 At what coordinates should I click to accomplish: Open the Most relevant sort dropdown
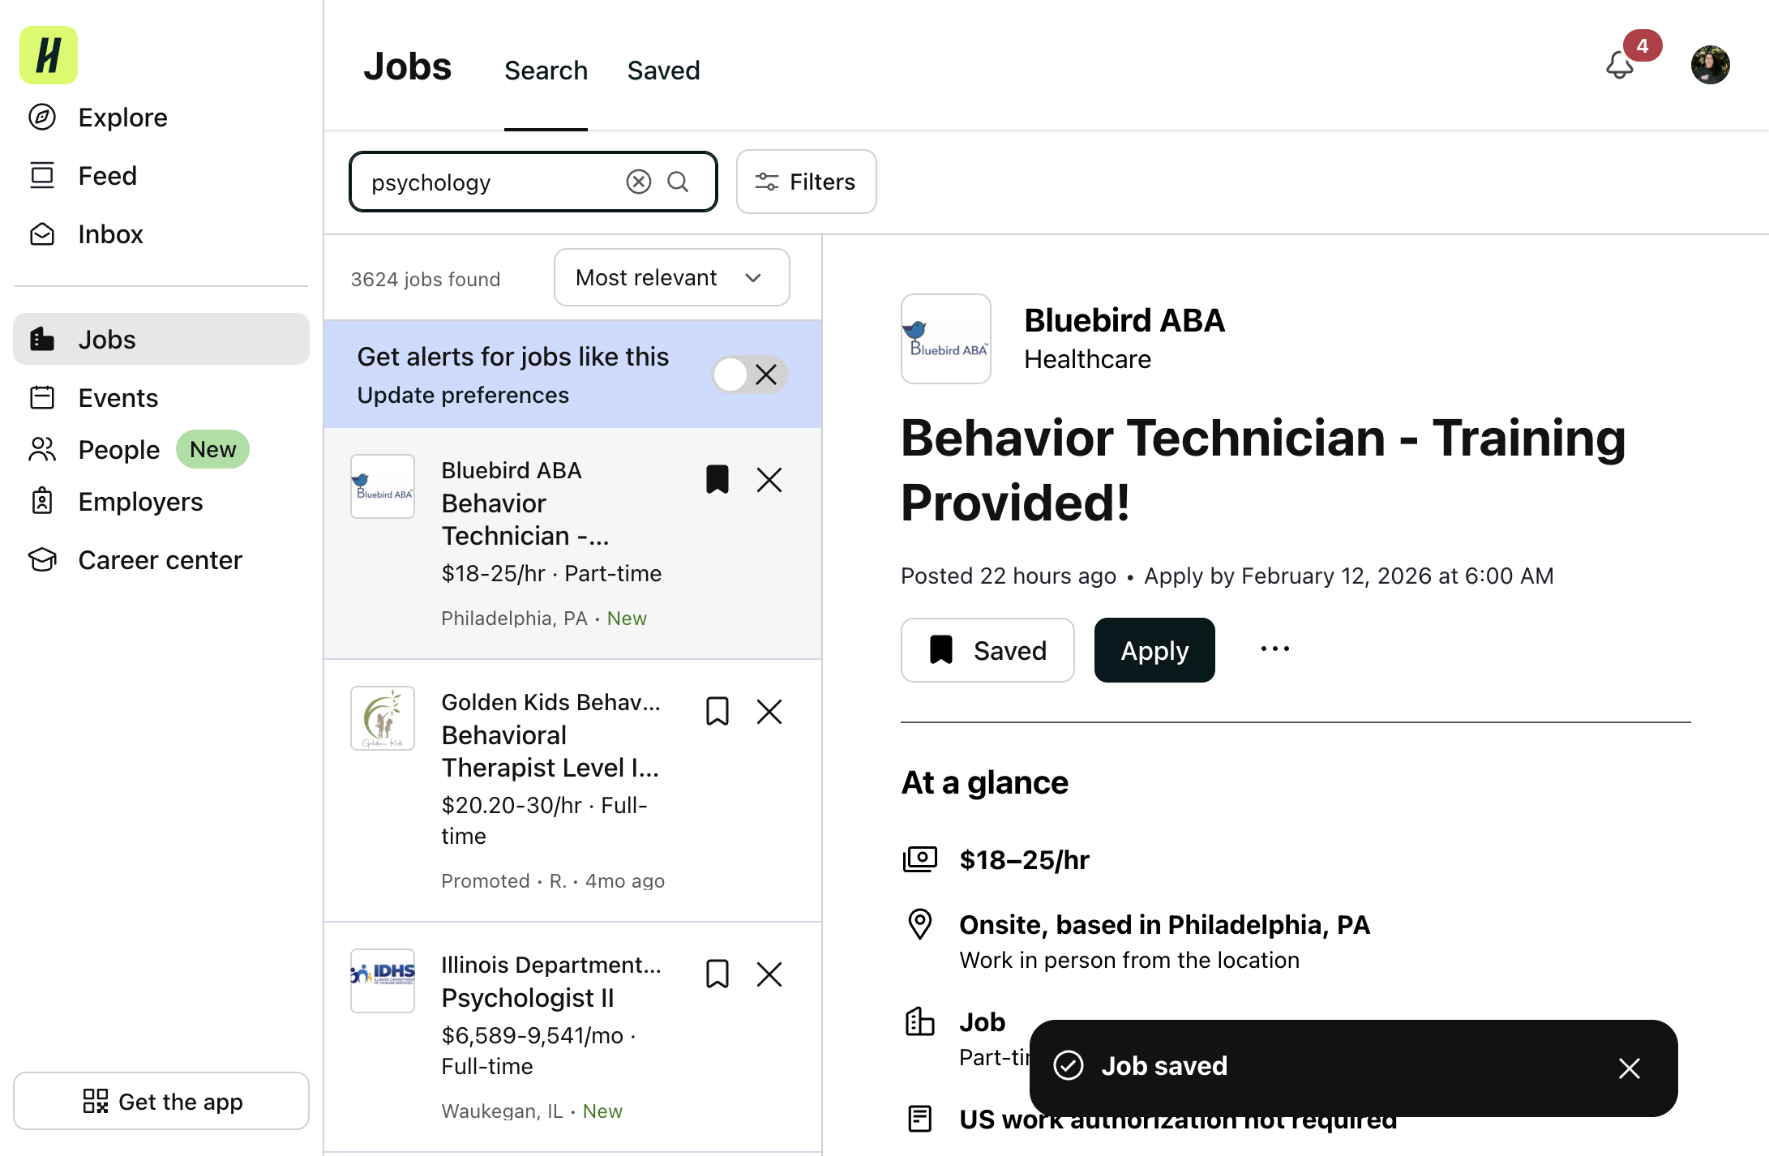671,277
